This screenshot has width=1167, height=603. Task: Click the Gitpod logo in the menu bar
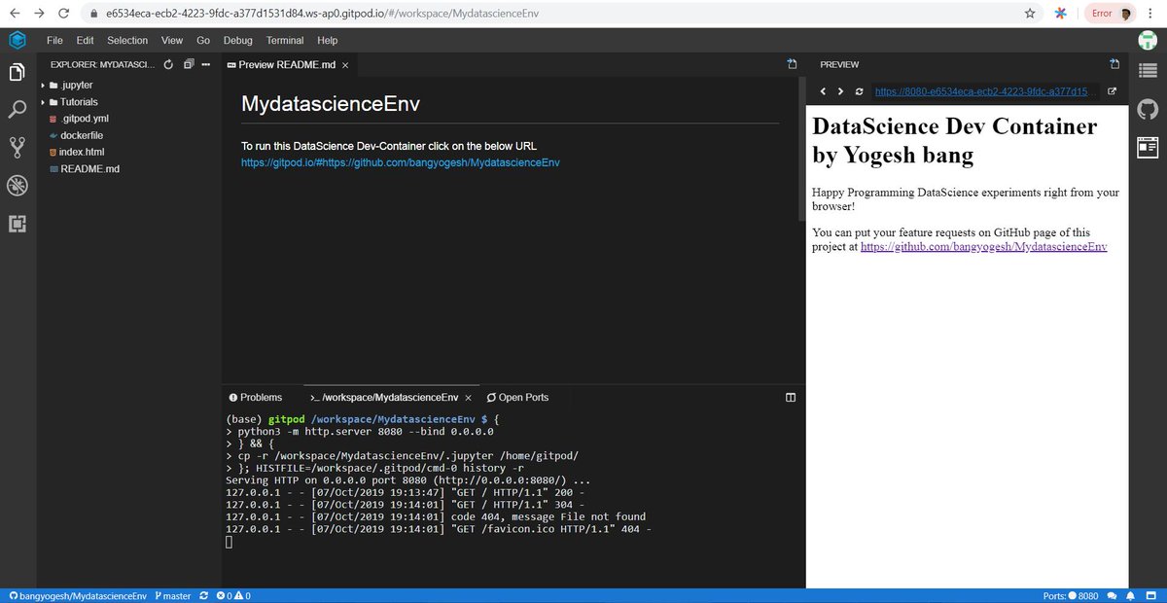(17, 40)
